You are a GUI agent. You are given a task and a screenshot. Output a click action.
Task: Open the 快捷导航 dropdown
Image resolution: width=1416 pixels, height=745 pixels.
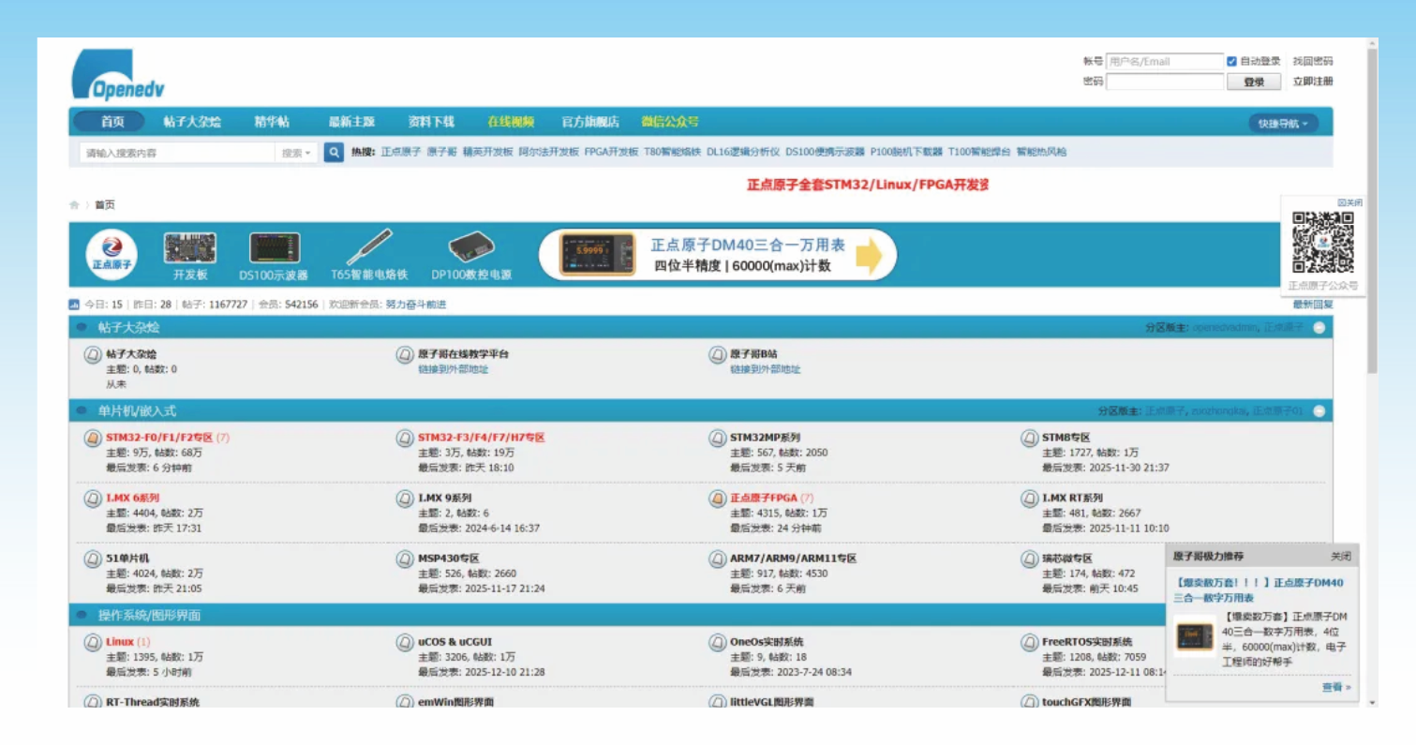1283,124
